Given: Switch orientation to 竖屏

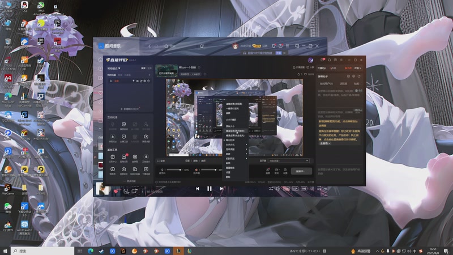Looking at the screenshot, I should (149, 68).
